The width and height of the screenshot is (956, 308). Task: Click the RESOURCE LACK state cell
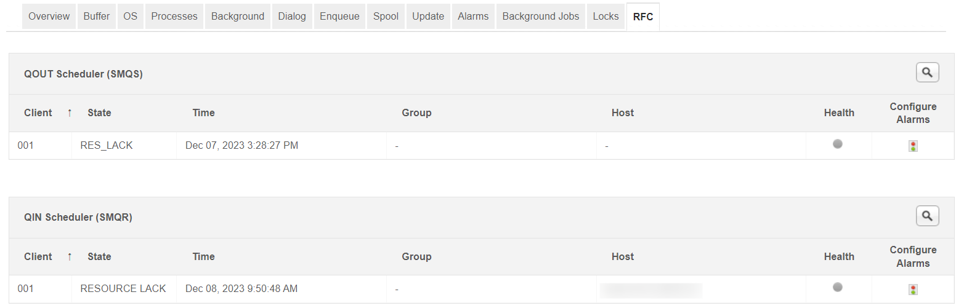(123, 289)
